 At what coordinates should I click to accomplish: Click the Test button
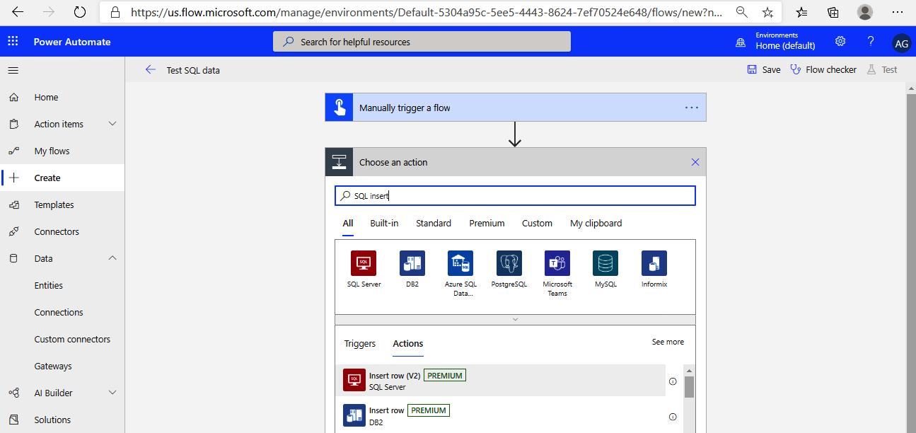[881, 69]
